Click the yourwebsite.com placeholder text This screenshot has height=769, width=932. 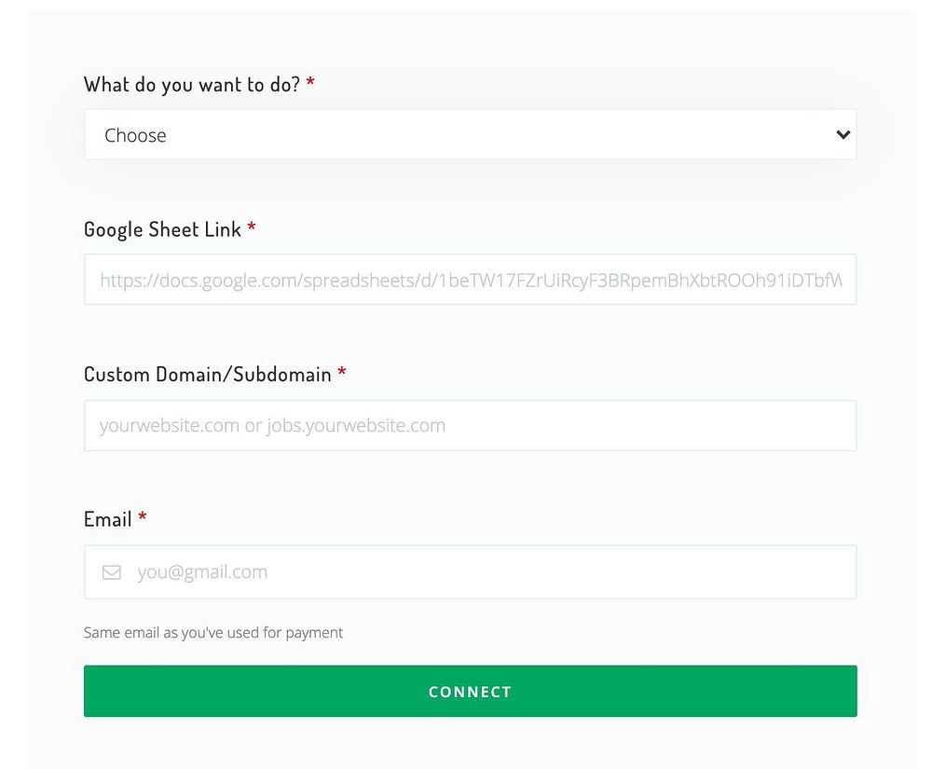click(272, 426)
